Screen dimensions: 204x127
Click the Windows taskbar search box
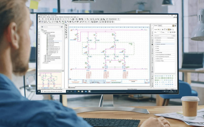pyautogui.click(x=52, y=92)
